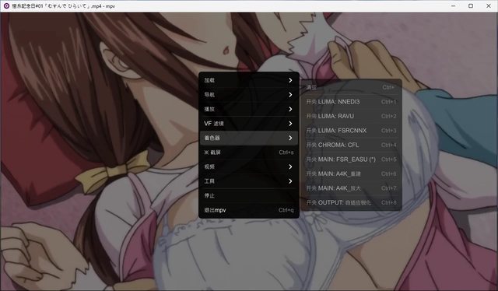
Task: Toggle MAIN: A4K_重建 shader
Action: [x=351, y=174]
